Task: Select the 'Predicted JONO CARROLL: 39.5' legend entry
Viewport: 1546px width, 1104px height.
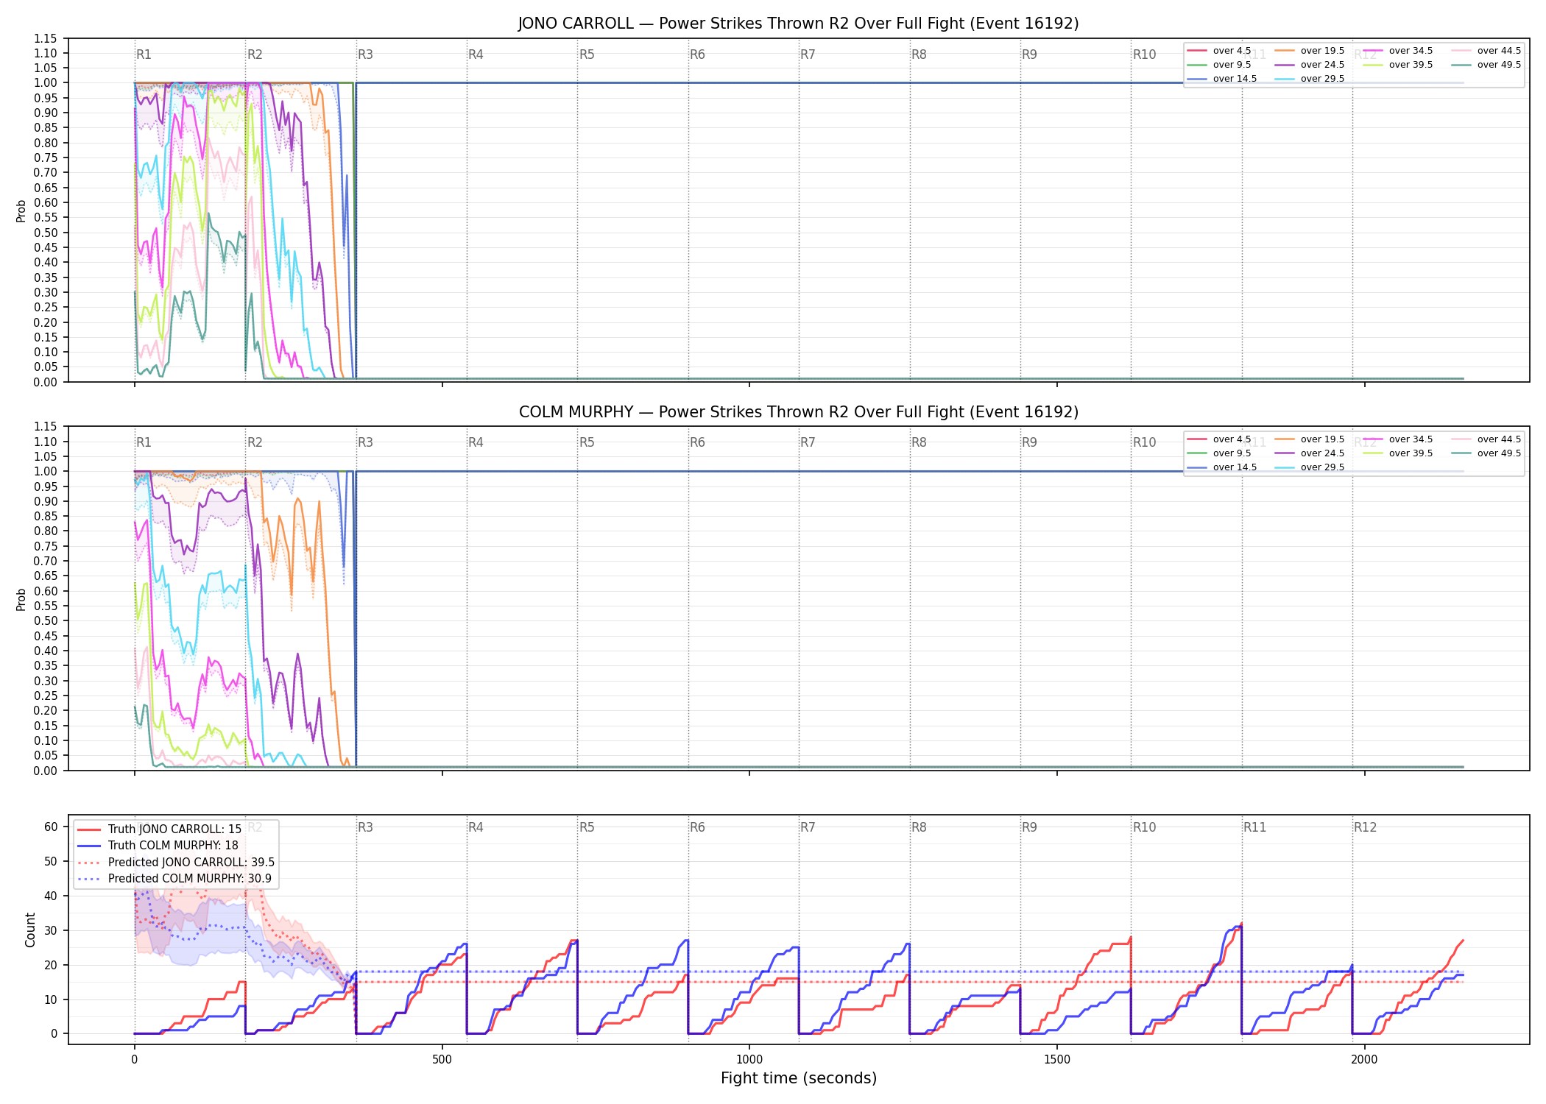Action: pos(176,862)
